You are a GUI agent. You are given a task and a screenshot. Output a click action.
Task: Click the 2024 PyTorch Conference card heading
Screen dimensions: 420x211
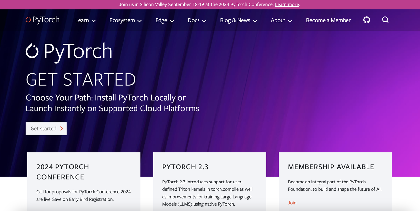(63, 172)
